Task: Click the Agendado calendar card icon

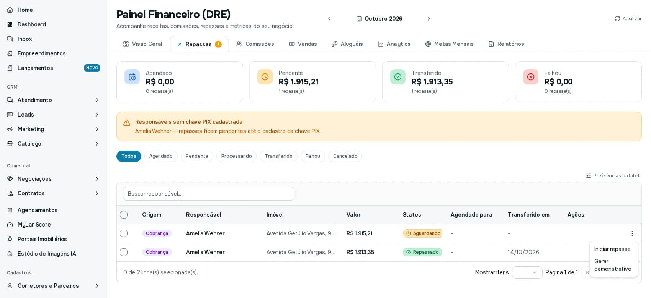Action: (132, 77)
